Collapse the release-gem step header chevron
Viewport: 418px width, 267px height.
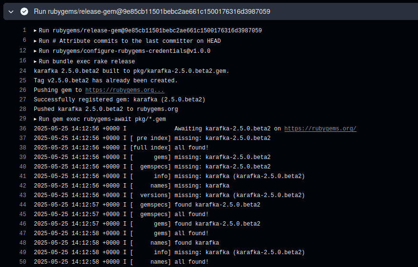(11, 11)
